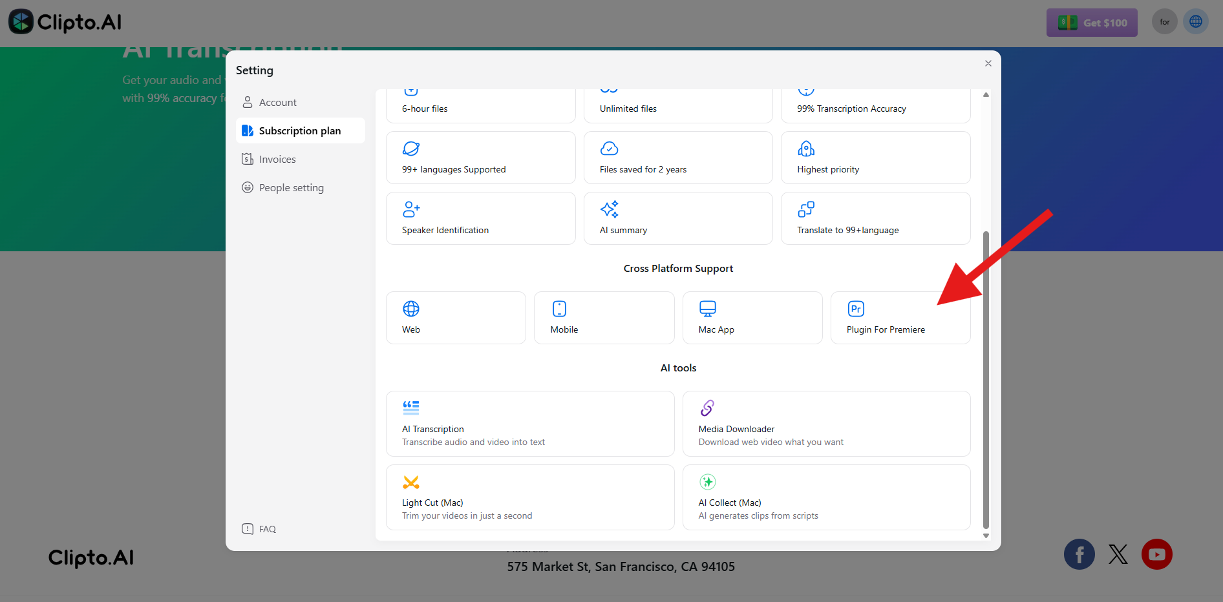Viewport: 1223px width, 602px height.
Task: Open the YouTube social icon
Action: [1157, 554]
